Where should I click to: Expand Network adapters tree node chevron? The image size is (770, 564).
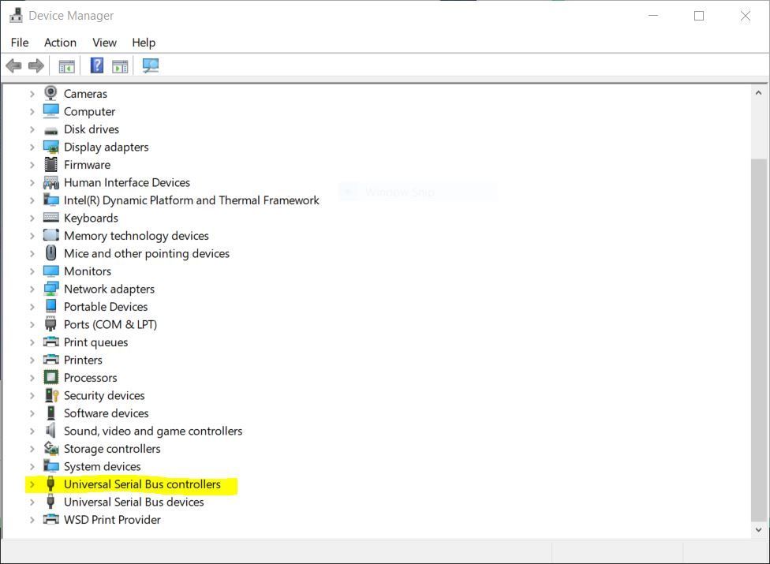click(x=32, y=289)
